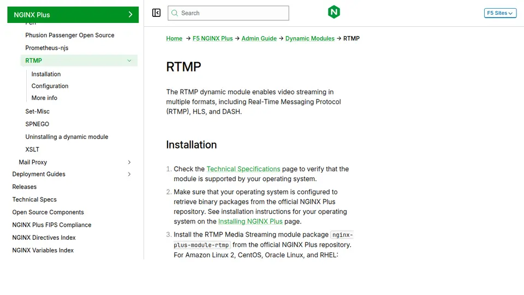Screen dimensions: 524x295
Task: Click the Installation section heading
Action: coord(192,145)
